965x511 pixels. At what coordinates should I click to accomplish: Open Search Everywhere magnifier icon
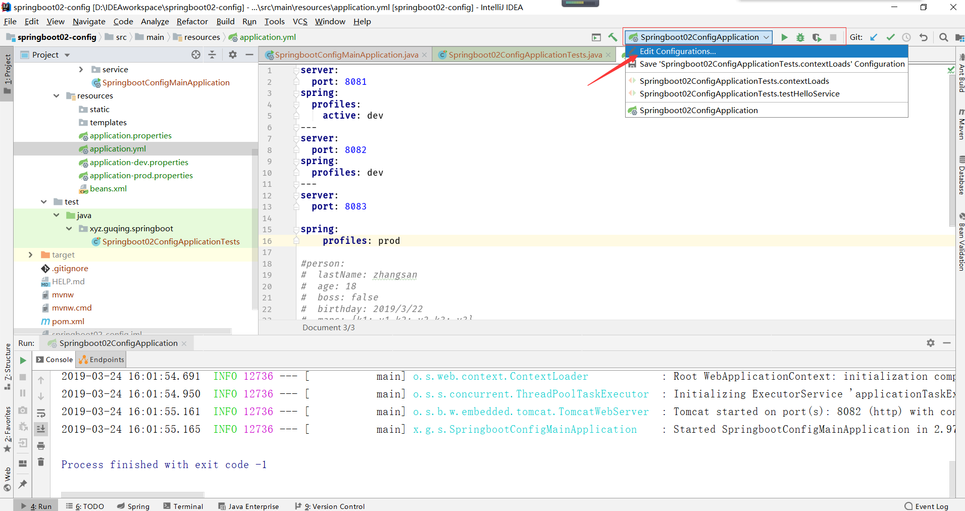(x=943, y=37)
